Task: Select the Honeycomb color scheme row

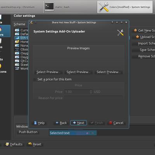Action: click(x=21, y=41)
